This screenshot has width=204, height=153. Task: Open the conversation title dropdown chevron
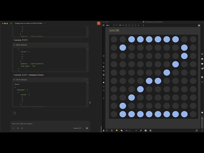tap(45, 23)
